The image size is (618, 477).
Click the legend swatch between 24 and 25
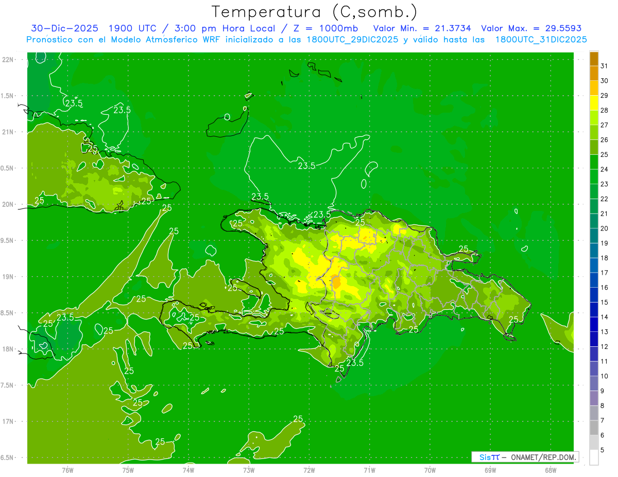[594, 162]
